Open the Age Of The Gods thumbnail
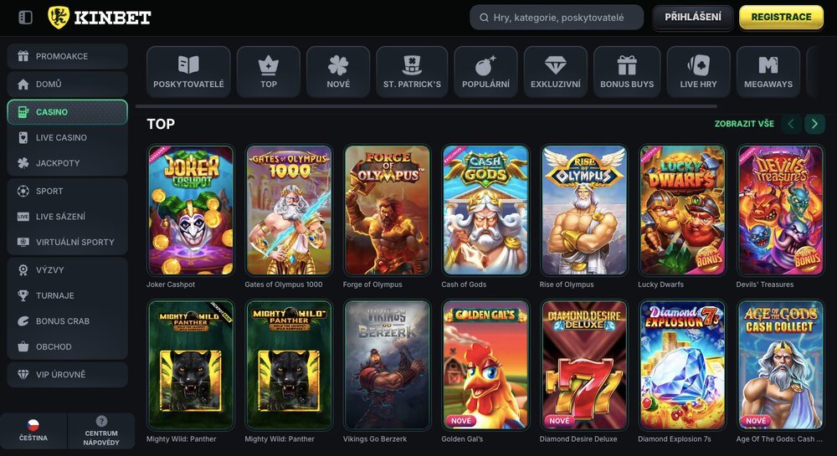The image size is (837, 456). point(780,365)
